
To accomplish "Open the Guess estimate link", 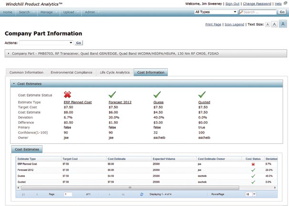I will tap(158, 102).
